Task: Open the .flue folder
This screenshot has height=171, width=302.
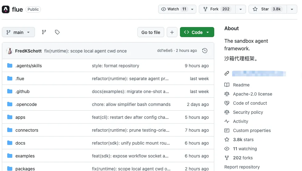Action: point(20,79)
